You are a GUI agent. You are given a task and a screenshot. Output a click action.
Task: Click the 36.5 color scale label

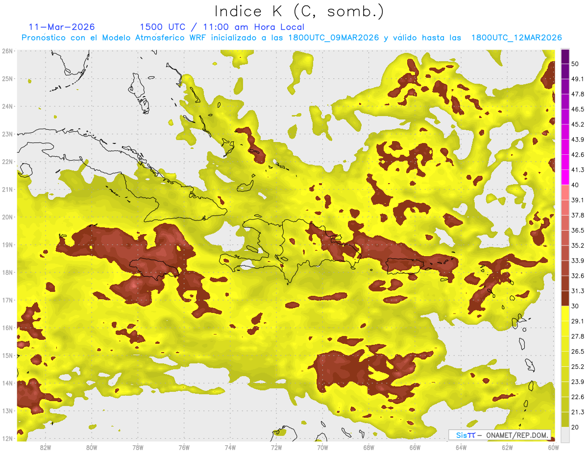point(577,231)
